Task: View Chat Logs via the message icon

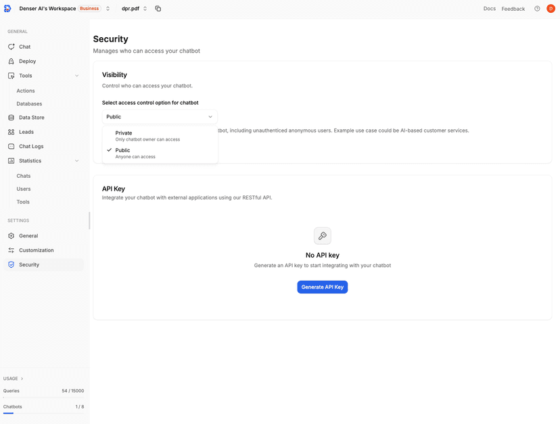Action: tap(11, 146)
